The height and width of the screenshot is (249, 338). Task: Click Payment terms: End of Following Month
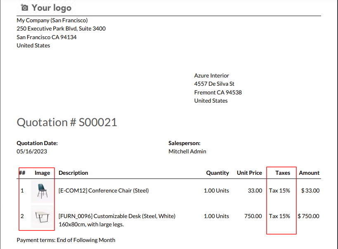click(66, 240)
